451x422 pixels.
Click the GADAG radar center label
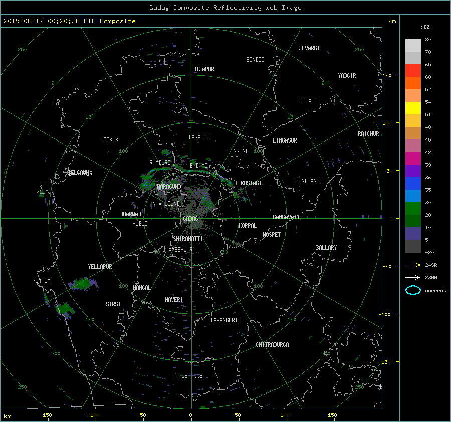click(190, 219)
